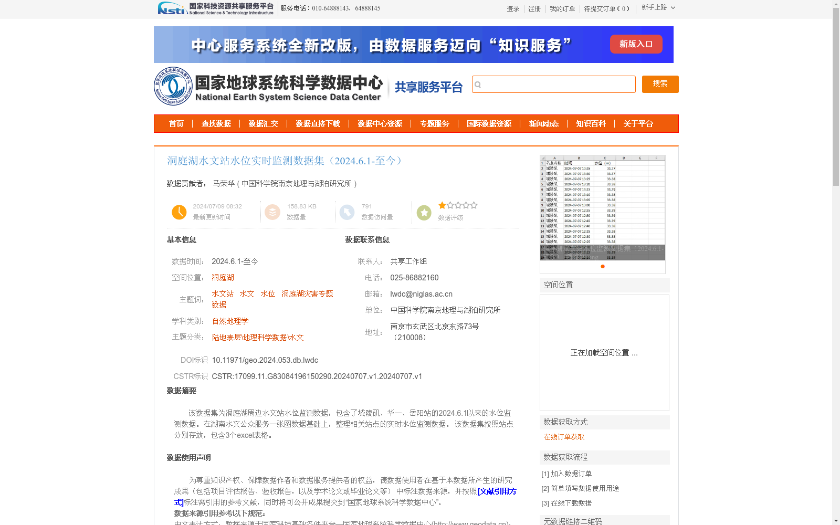Image resolution: width=840 pixels, height=525 pixels.
Task: Open the 专题服务 menu item
Action: pos(435,124)
